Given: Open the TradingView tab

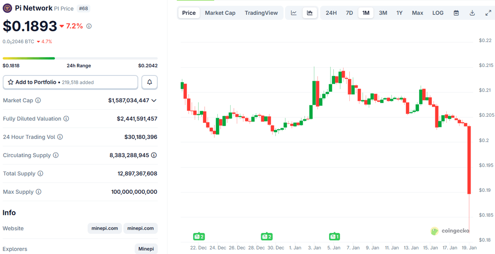Looking at the screenshot, I should coord(261,13).
